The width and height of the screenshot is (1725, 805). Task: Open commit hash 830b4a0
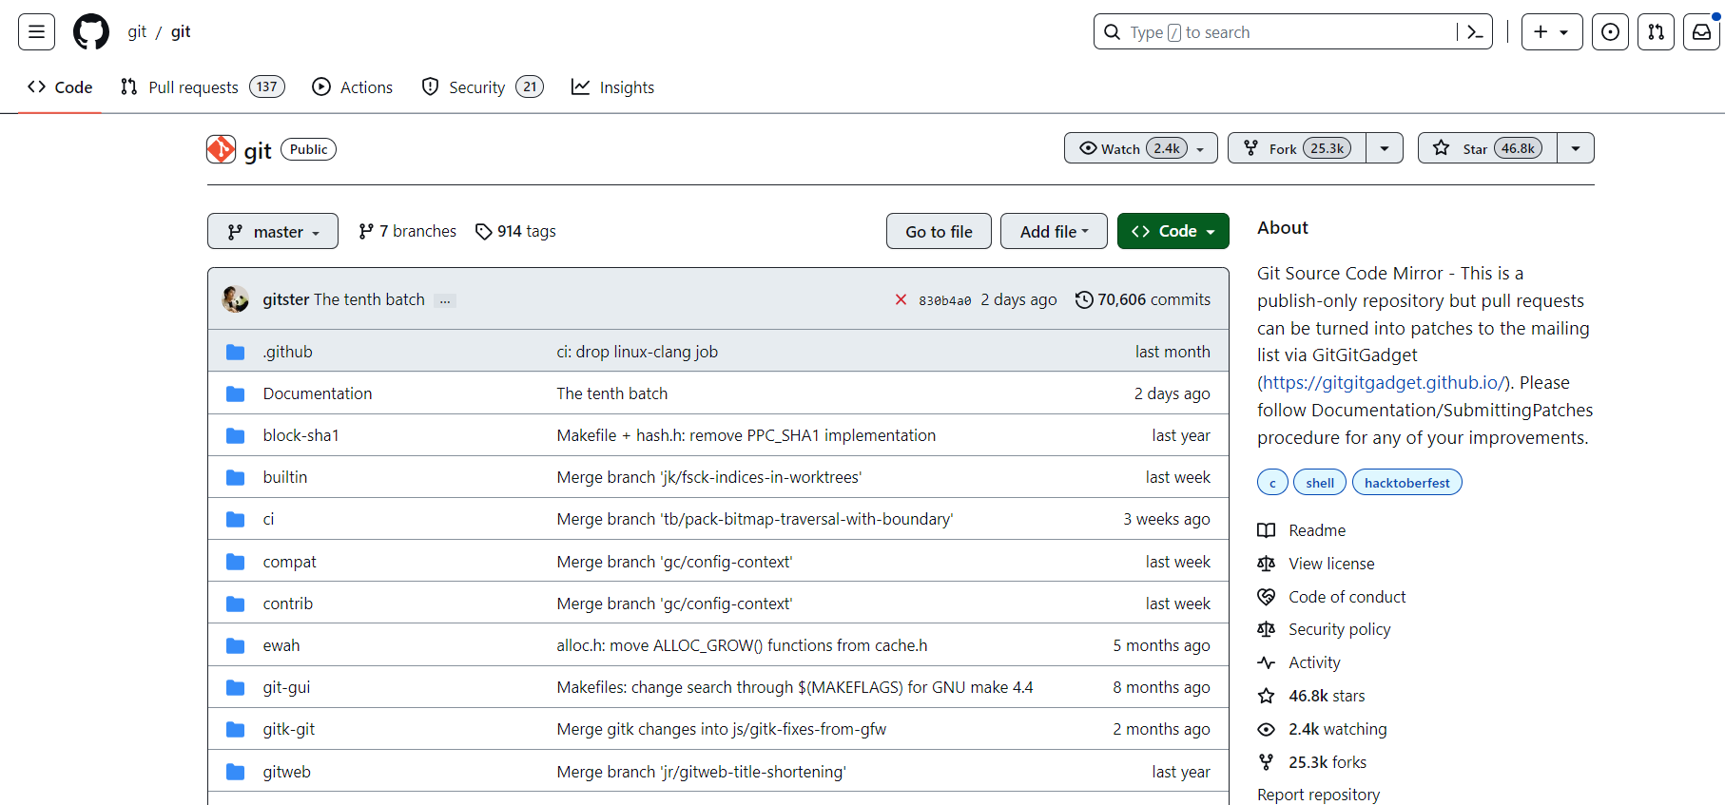pyautogui.click(x=944, y=300)
